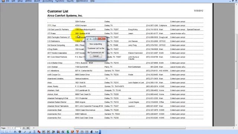Image resolution: width=238 pixels, height=134 pixels.
Task: Open the Accounting menu
Action: [48, 1]
